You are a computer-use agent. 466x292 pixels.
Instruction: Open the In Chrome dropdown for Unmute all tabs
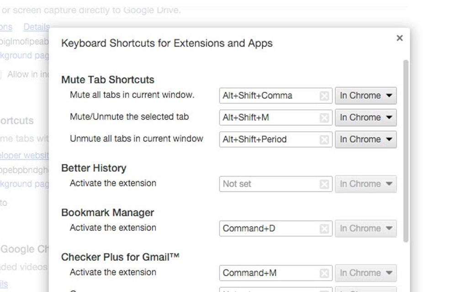click(x=365, y=139)
